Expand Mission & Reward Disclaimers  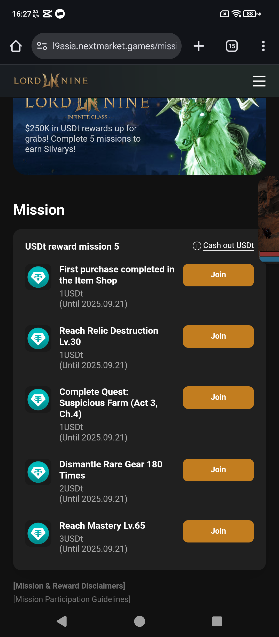tap(69, 585)
